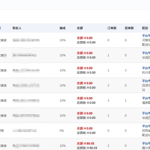Click the 10% commission in the 河南 row

point(63,40)
